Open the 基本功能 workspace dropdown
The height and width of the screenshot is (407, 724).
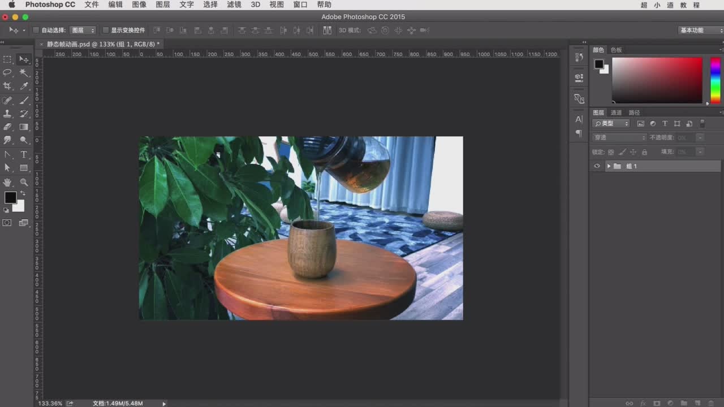[700, 30]
